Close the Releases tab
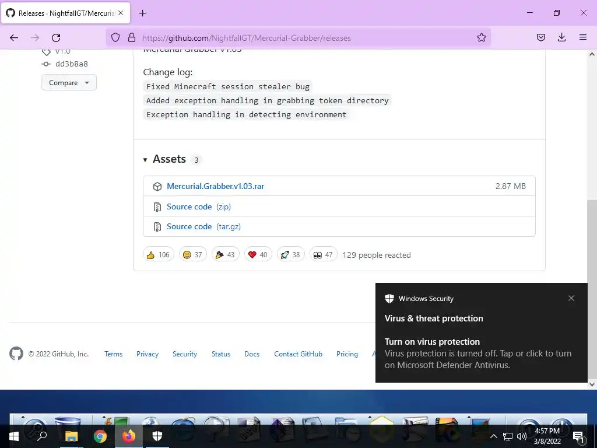 pyautogui.click(x=121, y=13)
